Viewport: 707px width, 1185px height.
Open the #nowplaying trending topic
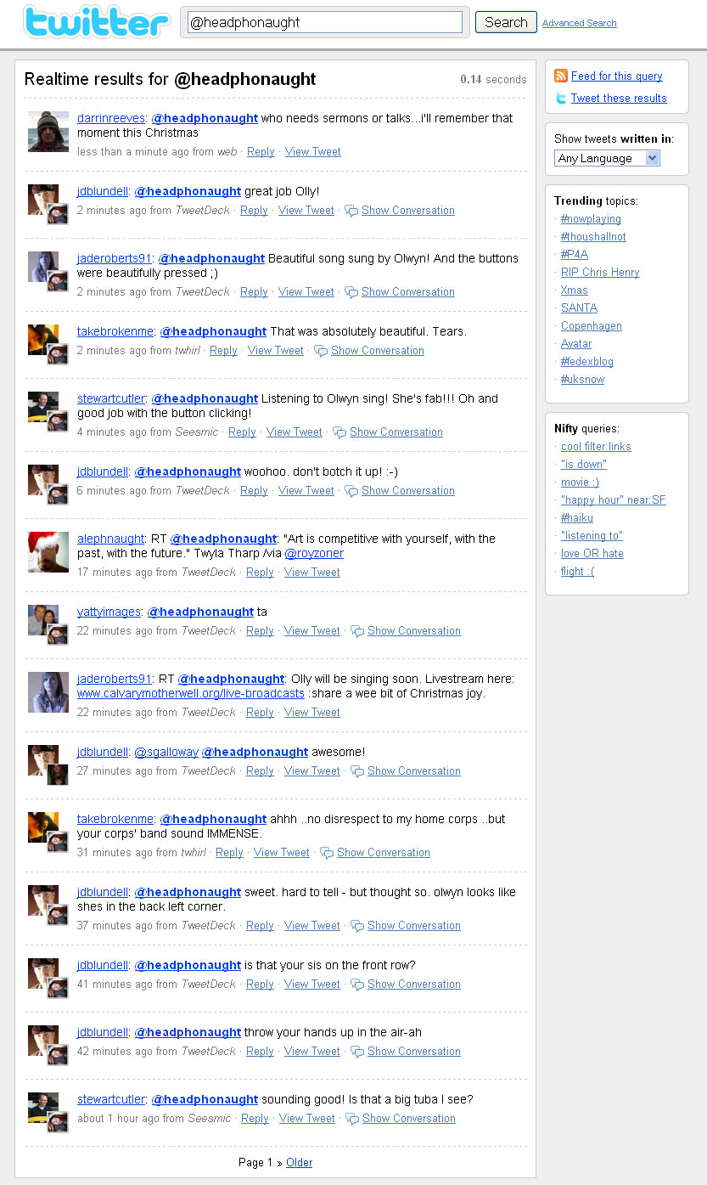(591, 219)
